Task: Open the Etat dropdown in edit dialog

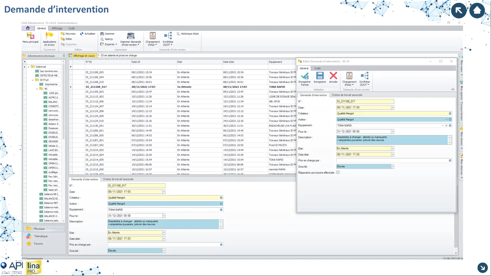Action: click(x=393, y=148)
